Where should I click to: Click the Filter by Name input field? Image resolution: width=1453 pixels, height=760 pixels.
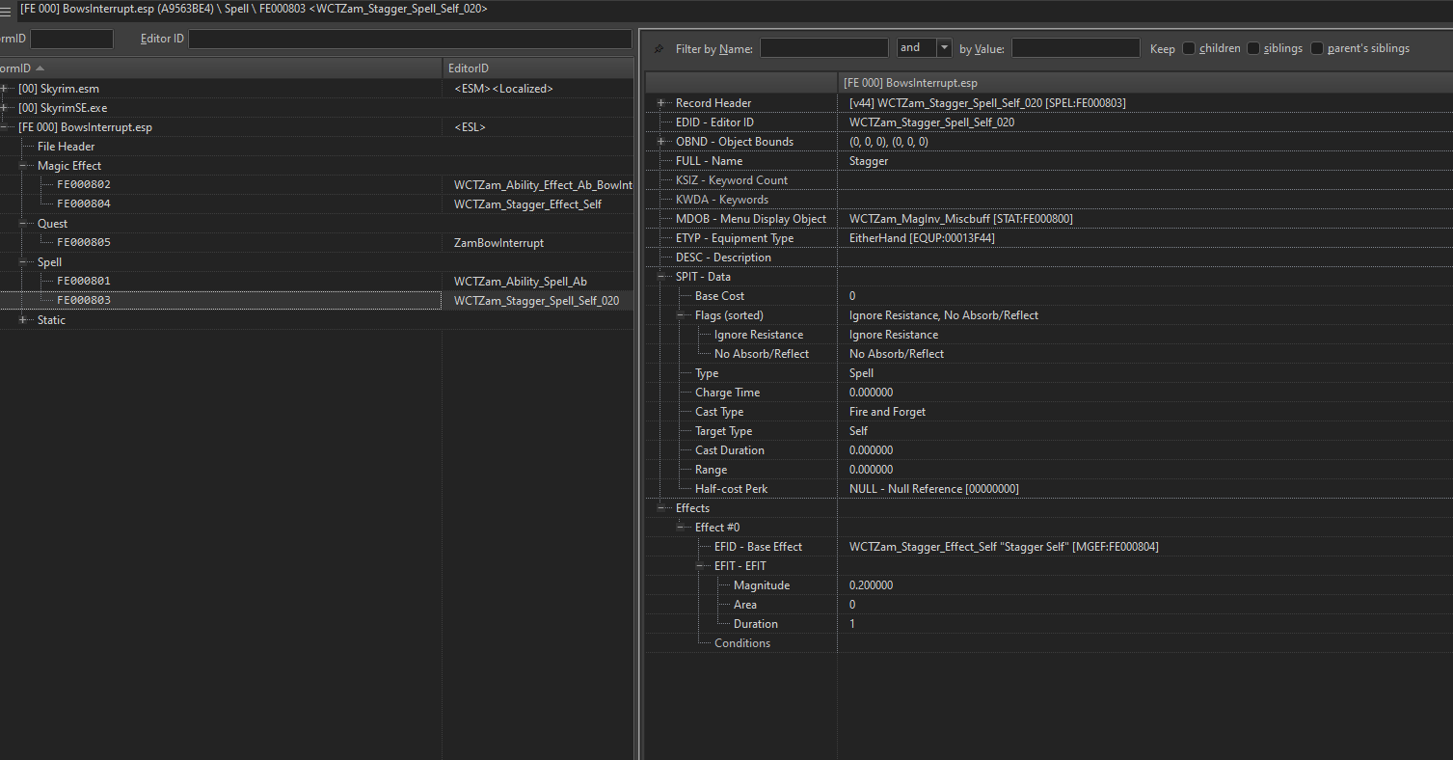click(824, 48)
